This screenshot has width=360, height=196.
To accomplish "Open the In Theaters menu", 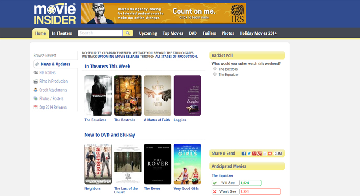I will coord(62,33).
